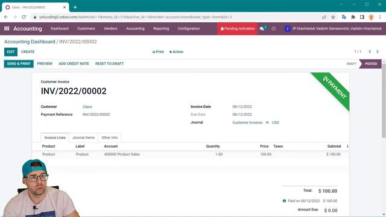Open Chrome three-dot menu

click(380, 17)
